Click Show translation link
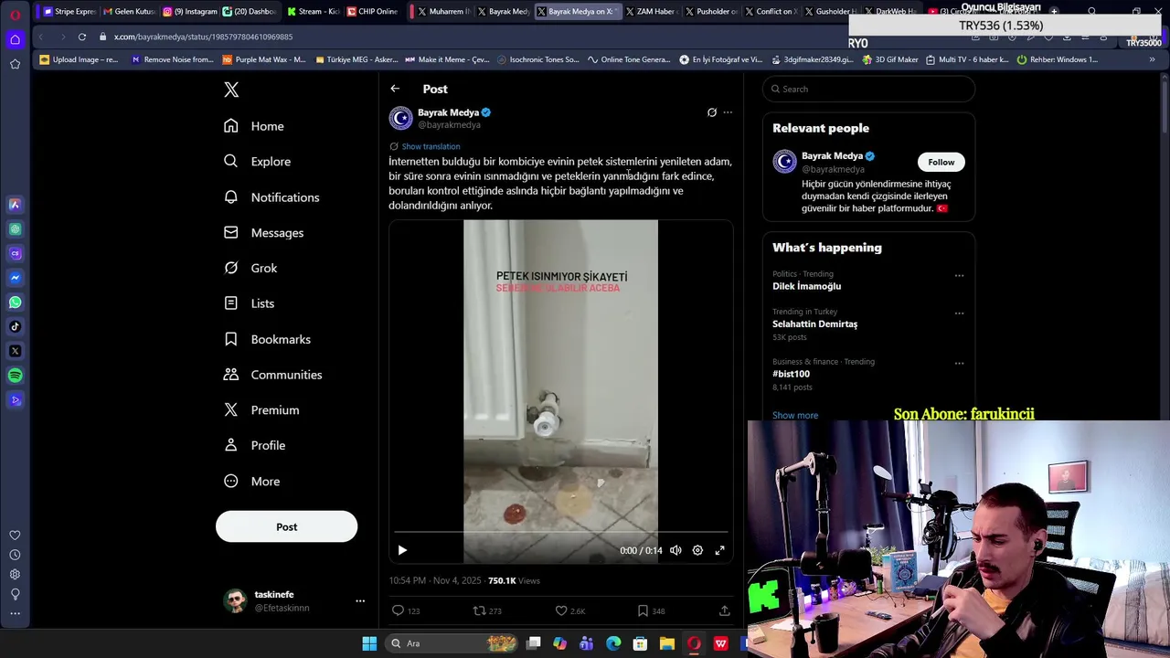Image resolution: width=1170 pixels, height=658 pixels. pos(431,146)
